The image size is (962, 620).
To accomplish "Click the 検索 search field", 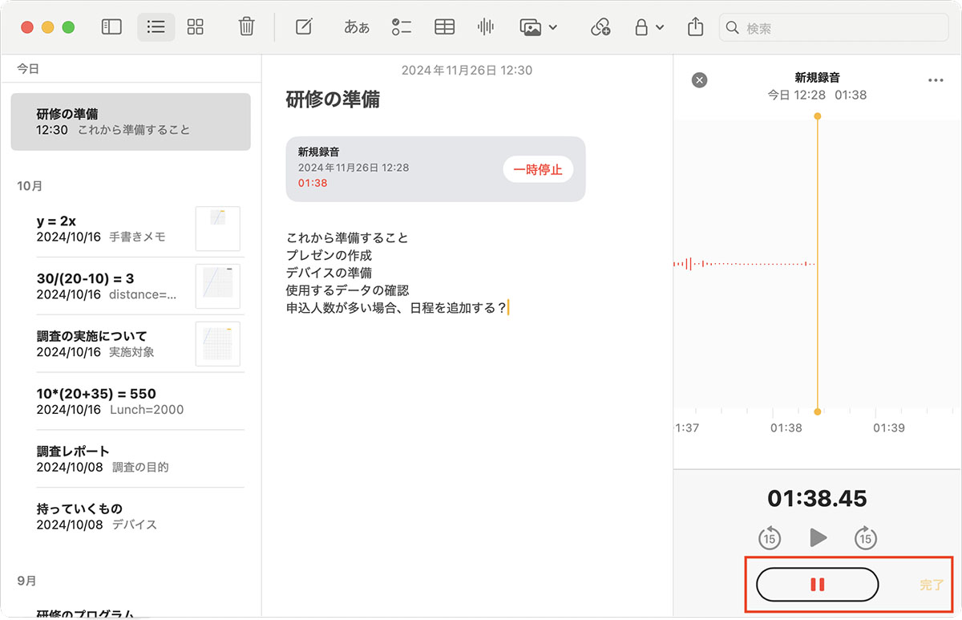I will pos(835,28).
